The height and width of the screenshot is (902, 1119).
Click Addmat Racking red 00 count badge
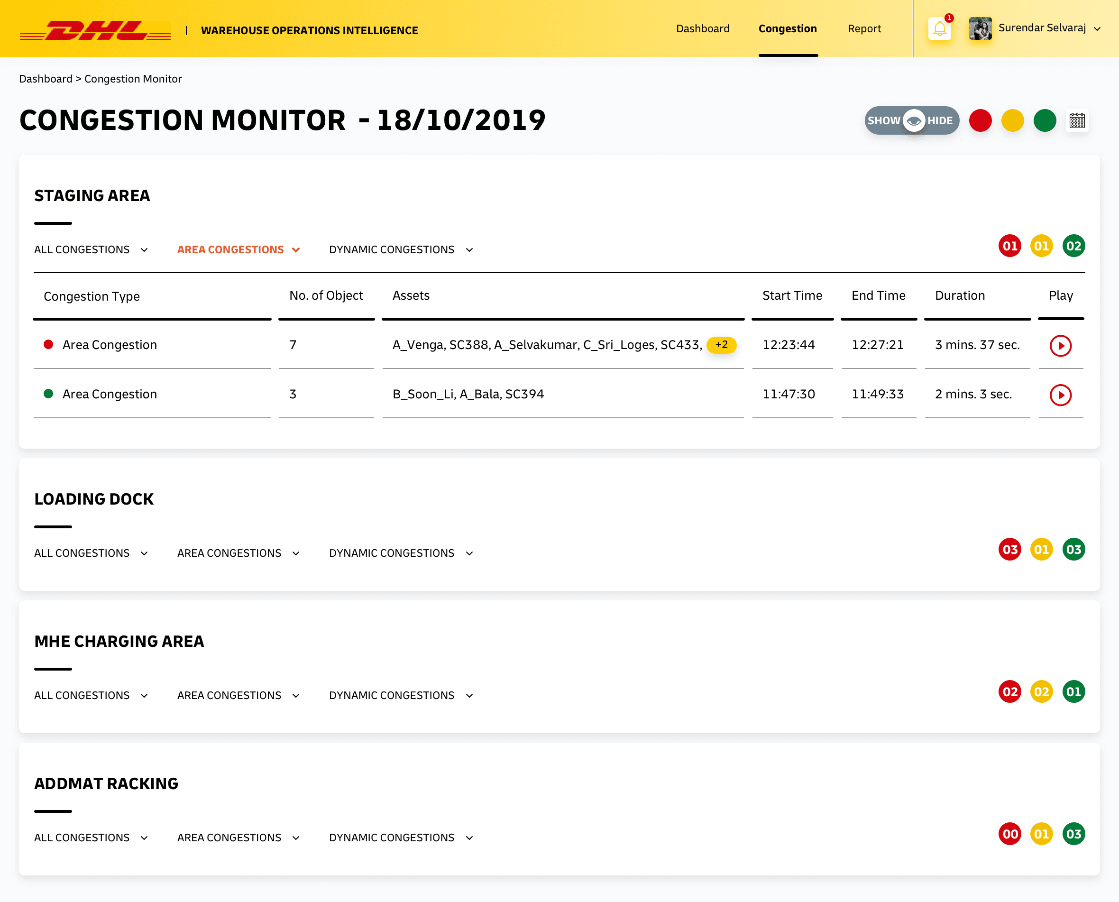coord(1009,834)
